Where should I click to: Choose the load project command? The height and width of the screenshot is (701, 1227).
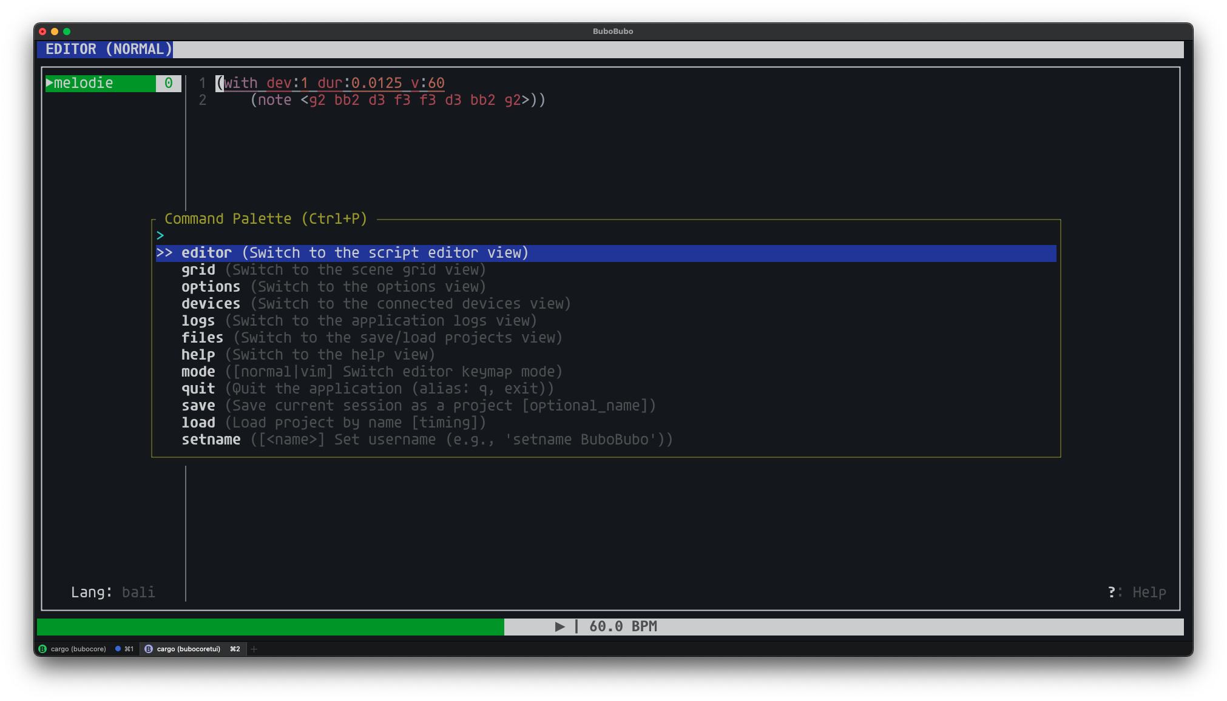(198, 423)
